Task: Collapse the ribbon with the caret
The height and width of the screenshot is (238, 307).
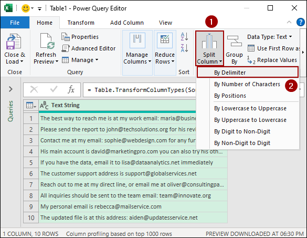Action: [x=289, y=22]
